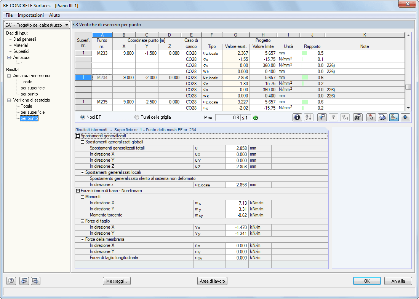Click value -1.470 for shear vx

click(237, 227)
